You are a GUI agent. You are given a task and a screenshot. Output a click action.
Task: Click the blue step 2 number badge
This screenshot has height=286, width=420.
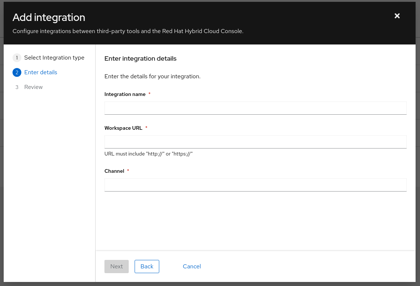(17, 72)
